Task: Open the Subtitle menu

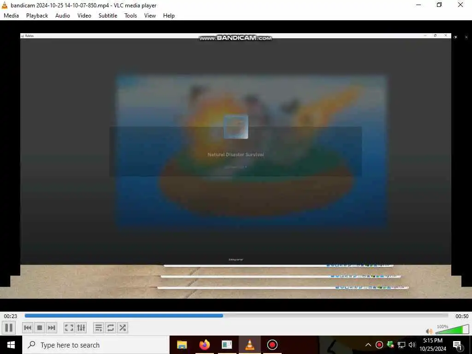Action: pos(108,16)
